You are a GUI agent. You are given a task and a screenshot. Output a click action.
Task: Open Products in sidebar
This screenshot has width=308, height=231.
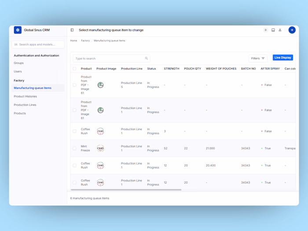[x=20, y=114]
